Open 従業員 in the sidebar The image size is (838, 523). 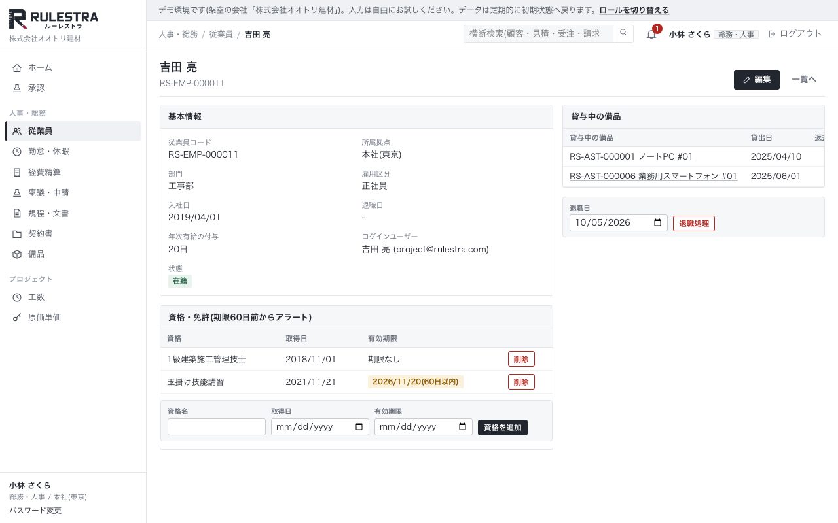point(73,131)
